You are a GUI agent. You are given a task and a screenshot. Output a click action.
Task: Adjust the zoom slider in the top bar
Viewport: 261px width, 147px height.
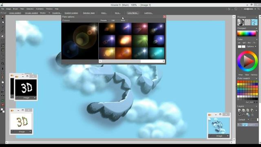point(248,9)
